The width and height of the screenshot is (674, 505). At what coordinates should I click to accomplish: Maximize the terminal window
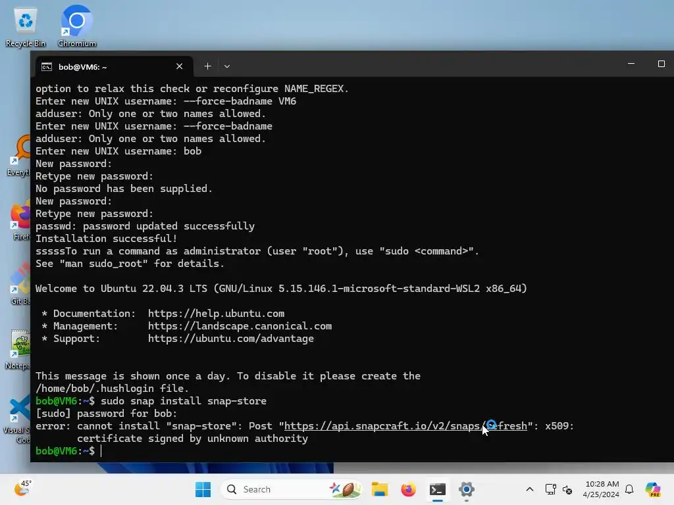point(661,64)
